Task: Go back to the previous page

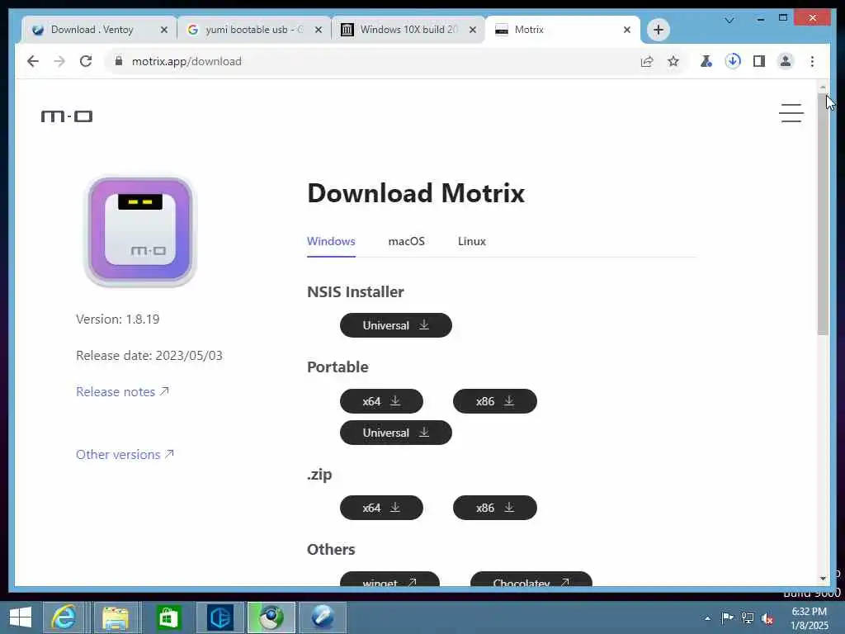Action: 33,61
